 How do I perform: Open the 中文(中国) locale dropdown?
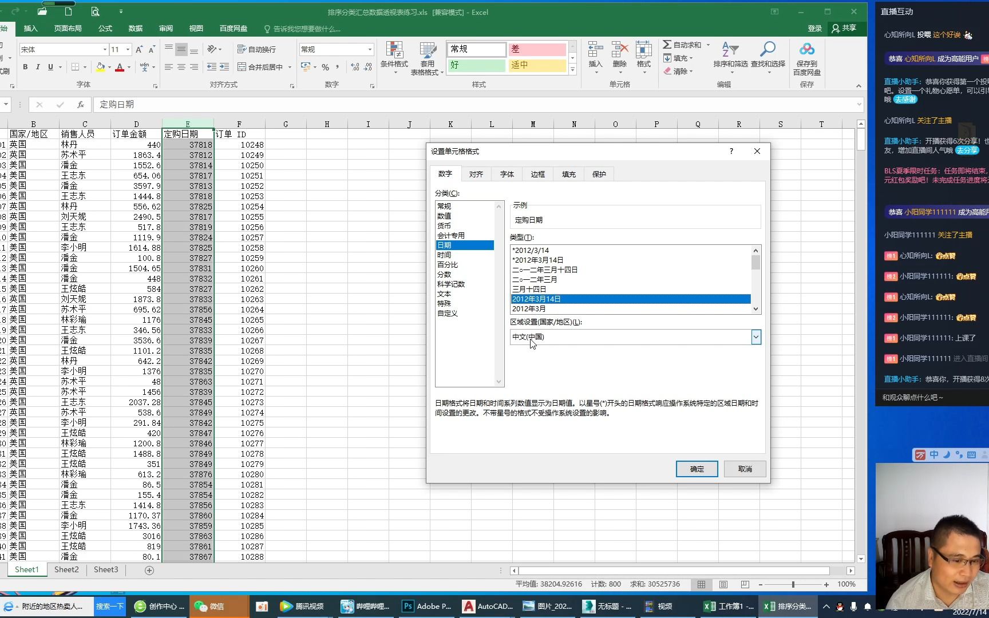pyautogui.click(x=756, y=337)
